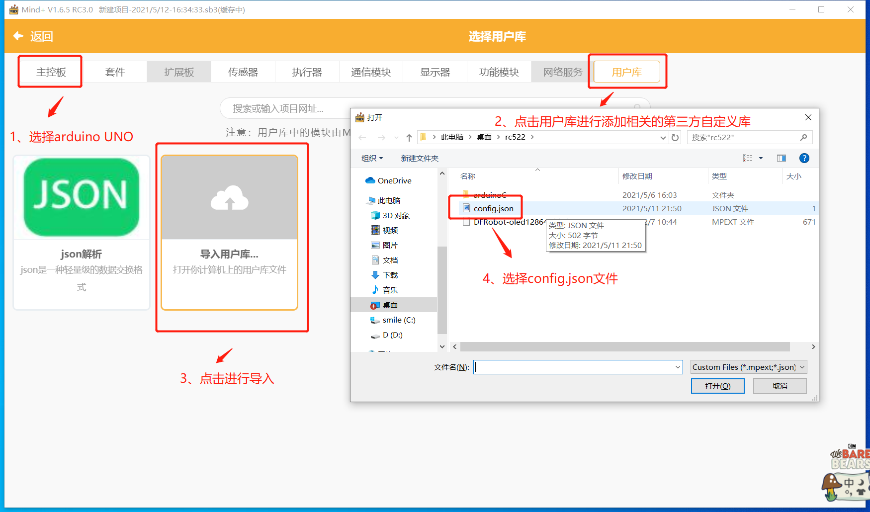
Task: Open dialog help icon
Action: (804, 158)
